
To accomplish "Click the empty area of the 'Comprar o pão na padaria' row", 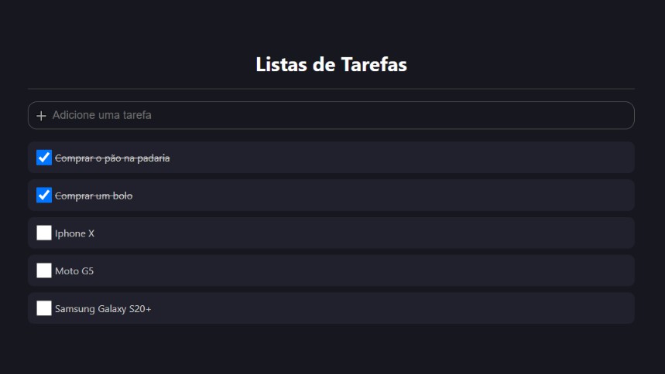I will (x=464, y=158).
